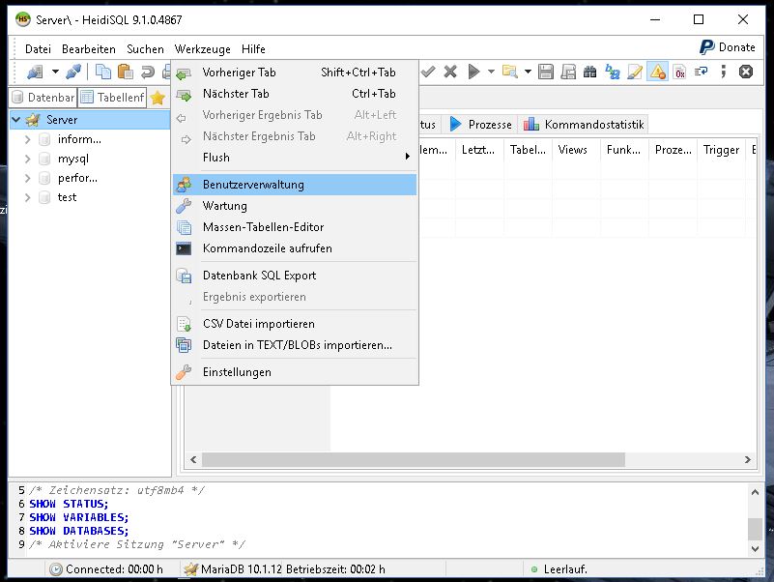Select Vorheriger Tab menu entry
This screenshot has height=582, width=774.
point(295,73)
